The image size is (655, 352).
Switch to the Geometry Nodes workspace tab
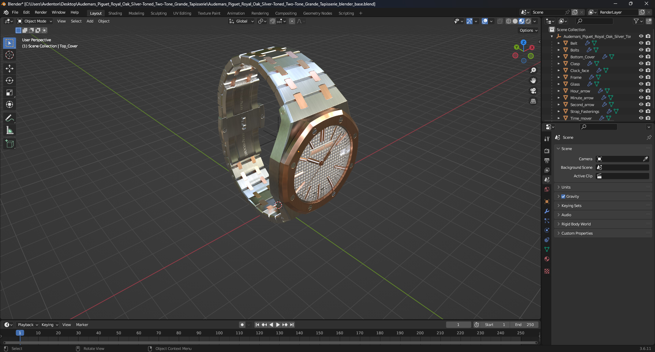coord(317,13)
